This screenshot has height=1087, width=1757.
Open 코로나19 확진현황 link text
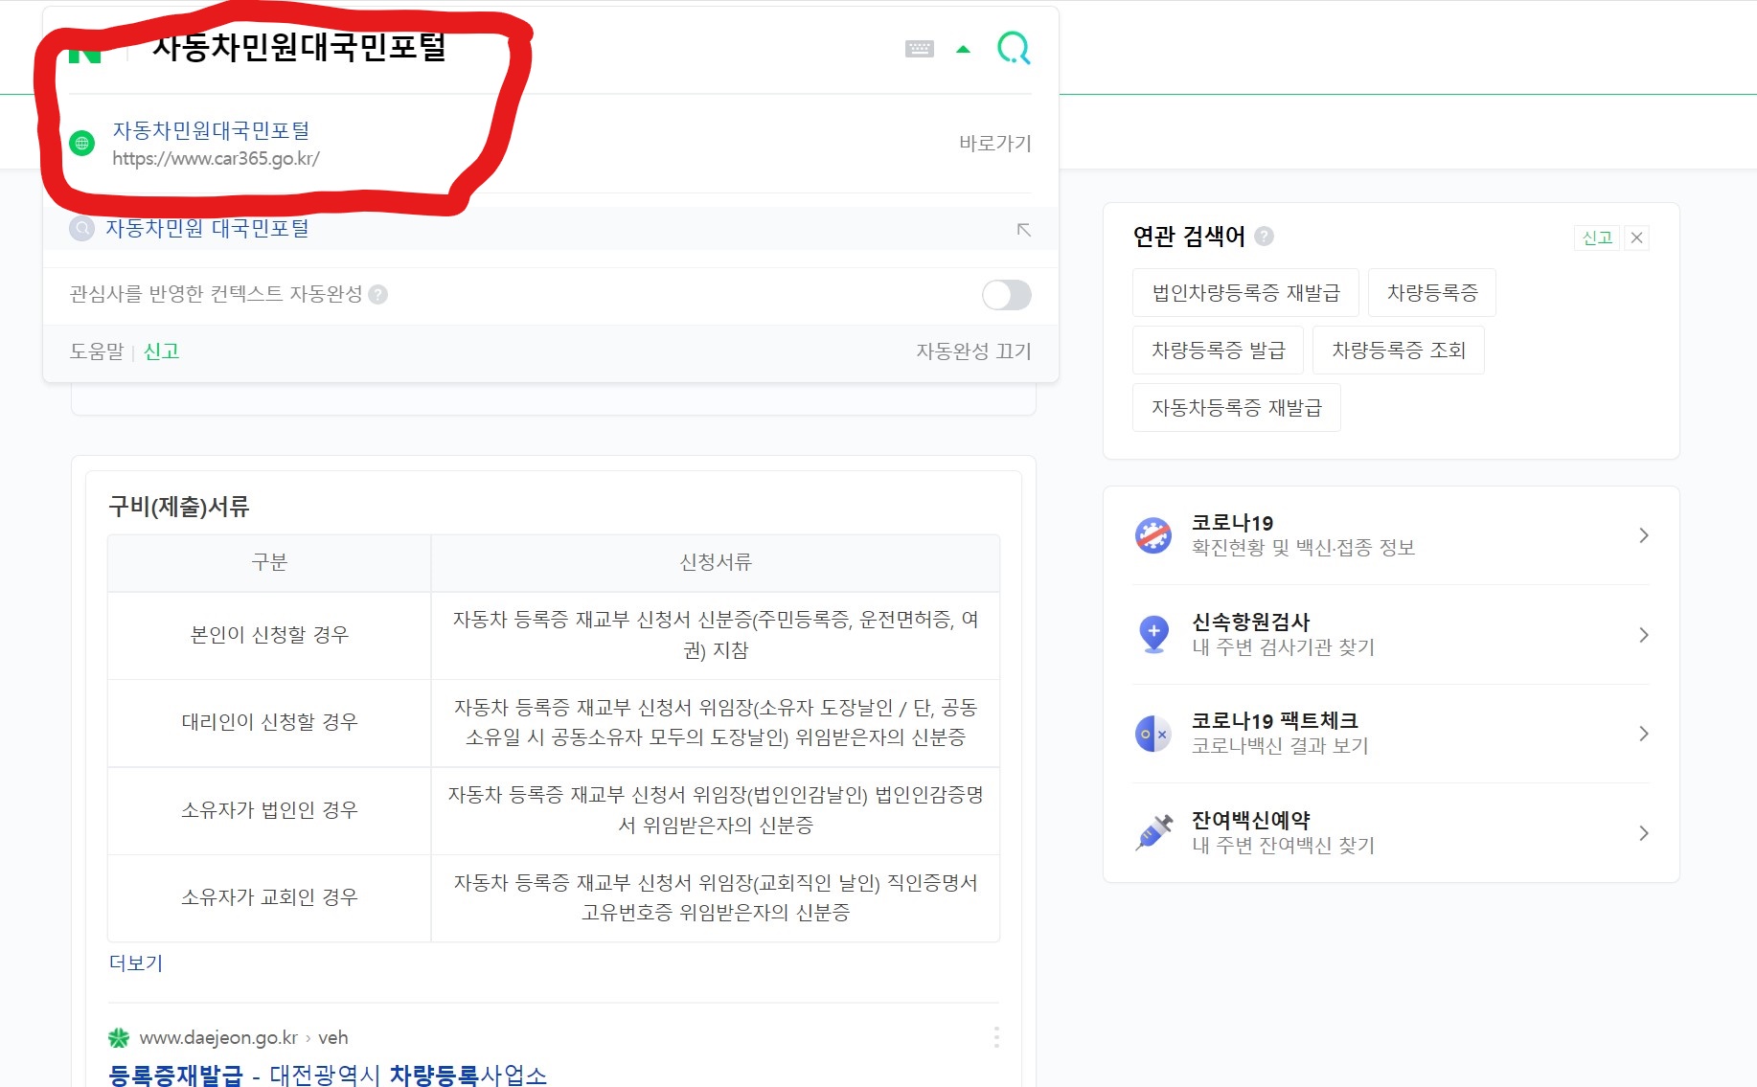point(1303,548)
